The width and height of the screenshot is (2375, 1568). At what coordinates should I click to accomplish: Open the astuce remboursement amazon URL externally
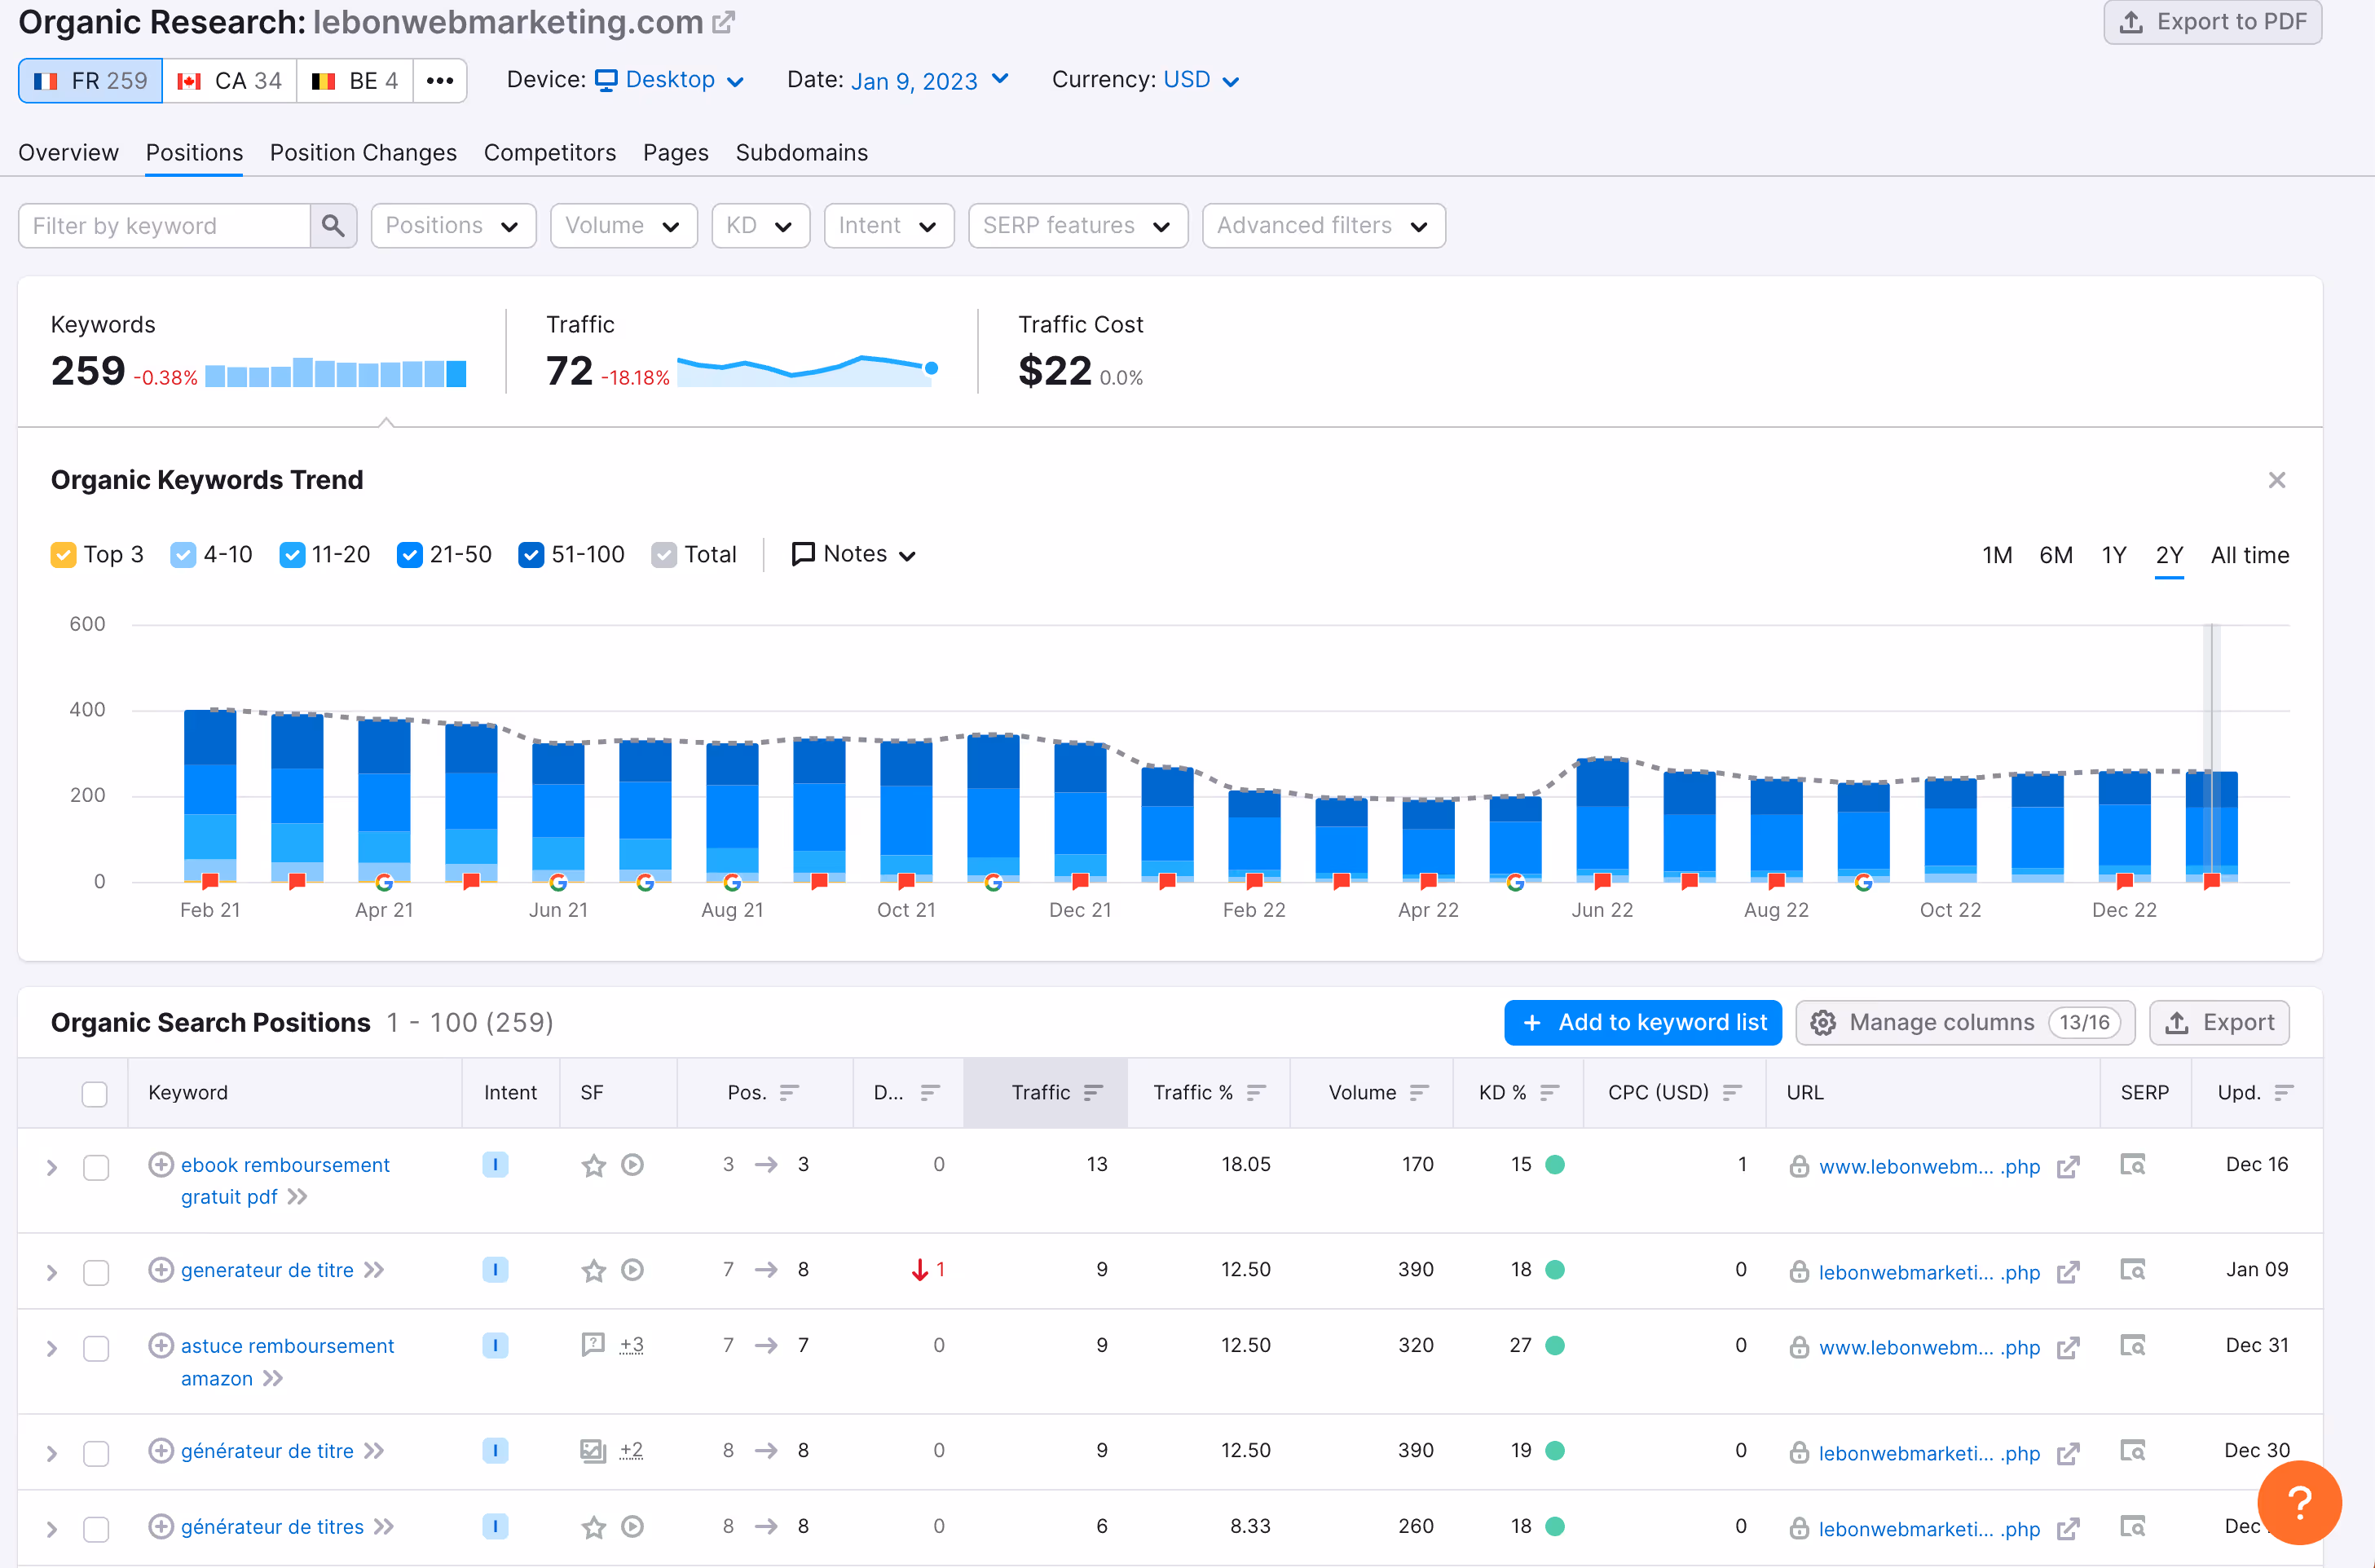pyautogui.click(x=2068, y=1348)
